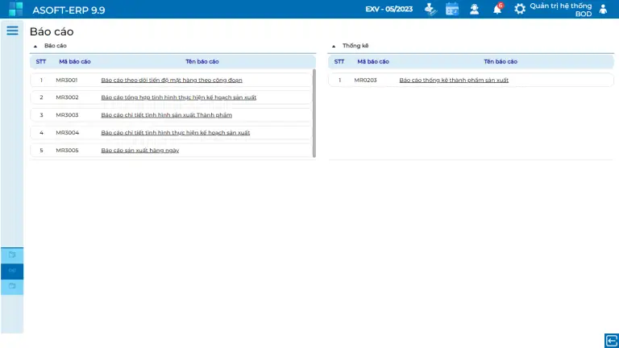Open the hamburger sidebar menu
This screenshot has height=348, width=619.
[12, 31]
